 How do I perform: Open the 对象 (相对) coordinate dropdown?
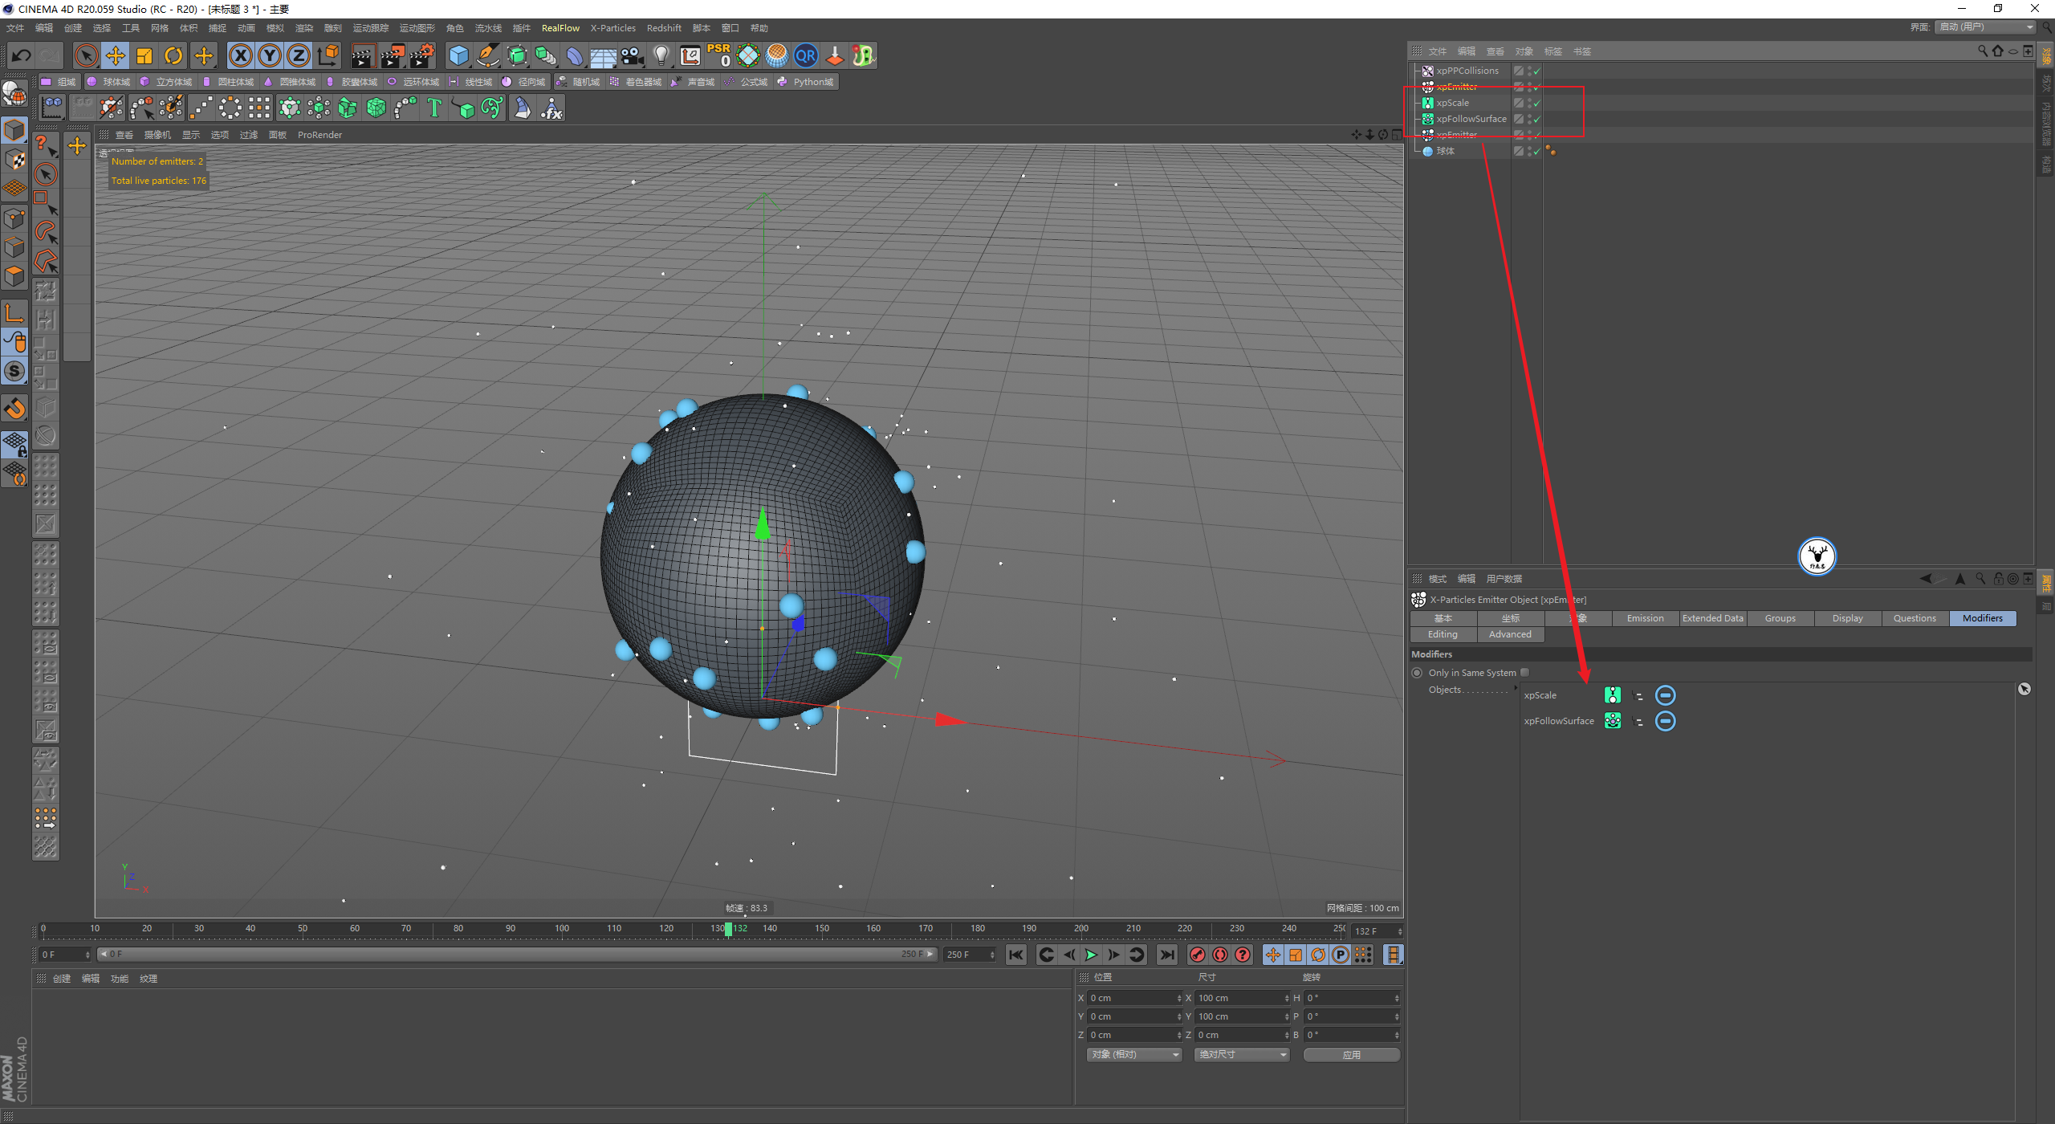coord(1133,1054)
